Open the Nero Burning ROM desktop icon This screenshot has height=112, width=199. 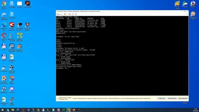click(193, 16)
